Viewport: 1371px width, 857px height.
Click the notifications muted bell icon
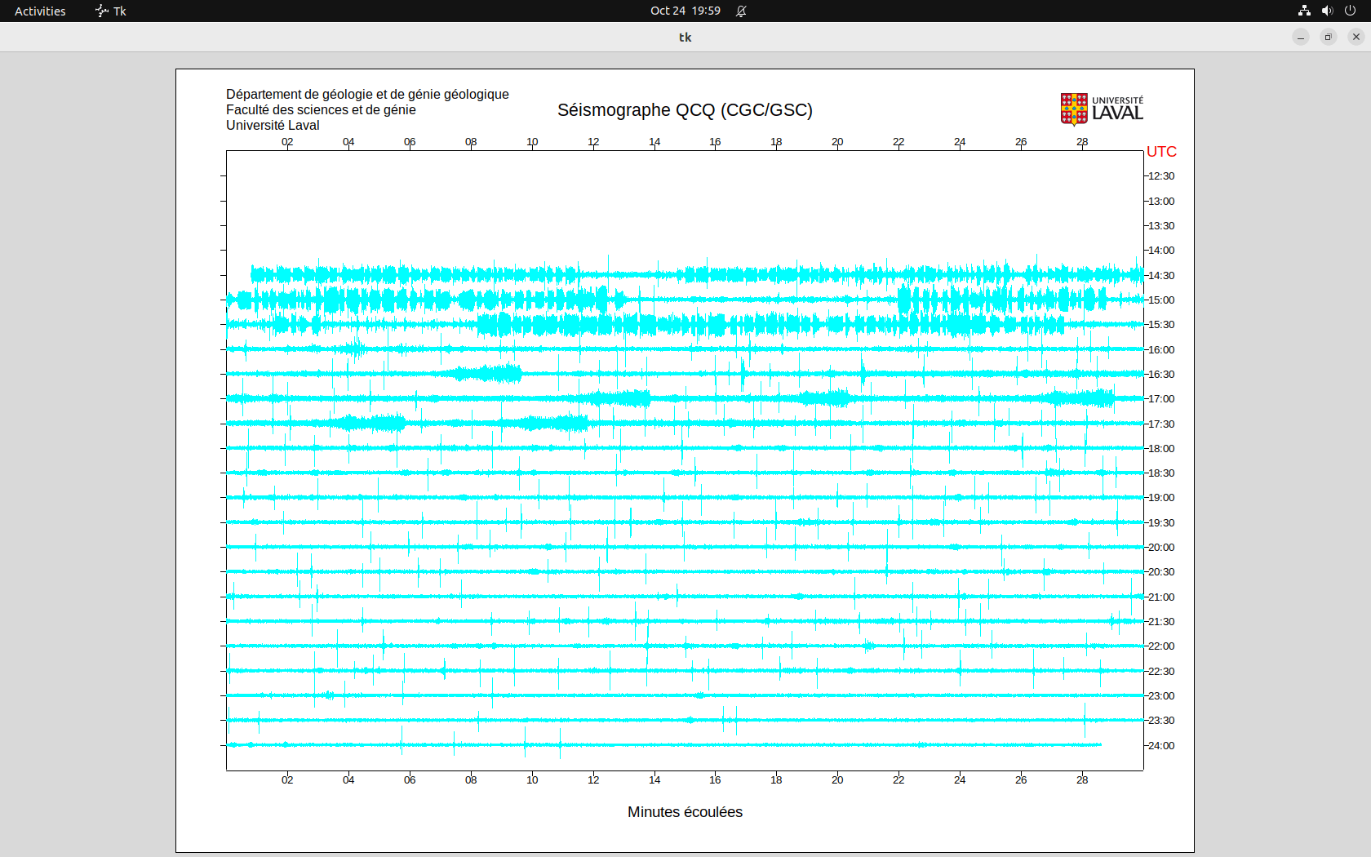741,11
